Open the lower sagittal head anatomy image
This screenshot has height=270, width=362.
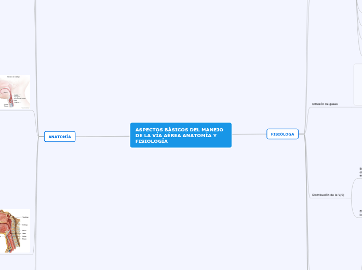point(15,231)
